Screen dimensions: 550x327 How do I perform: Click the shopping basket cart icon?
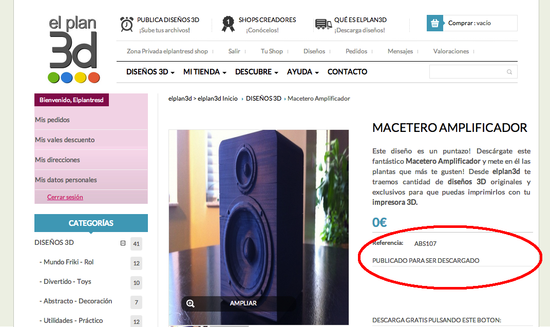(x=435, y=23)
